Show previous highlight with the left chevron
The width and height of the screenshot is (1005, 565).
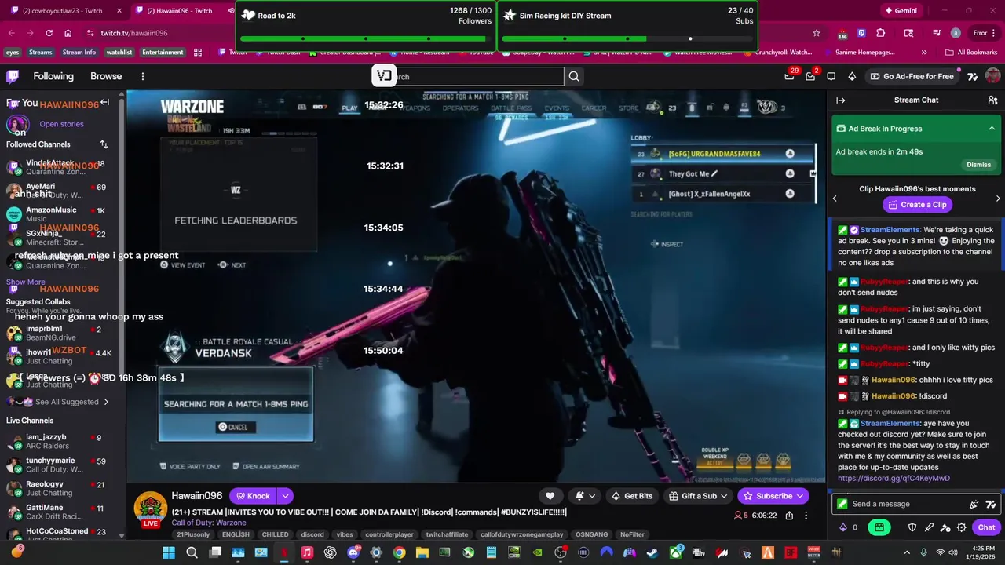point(835,199)
